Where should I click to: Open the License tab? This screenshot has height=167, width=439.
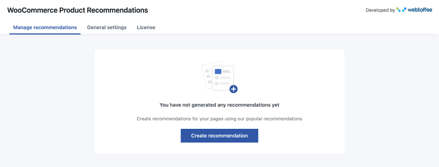point(146,27)
